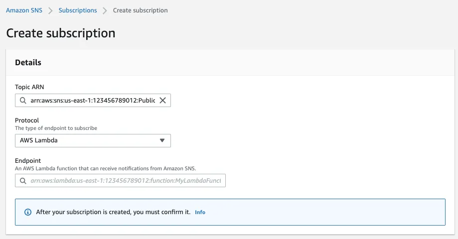Open the Amazon SNS breadcrumb link
The height and width of the screenshot is (239, 458).
click(24, 10)
